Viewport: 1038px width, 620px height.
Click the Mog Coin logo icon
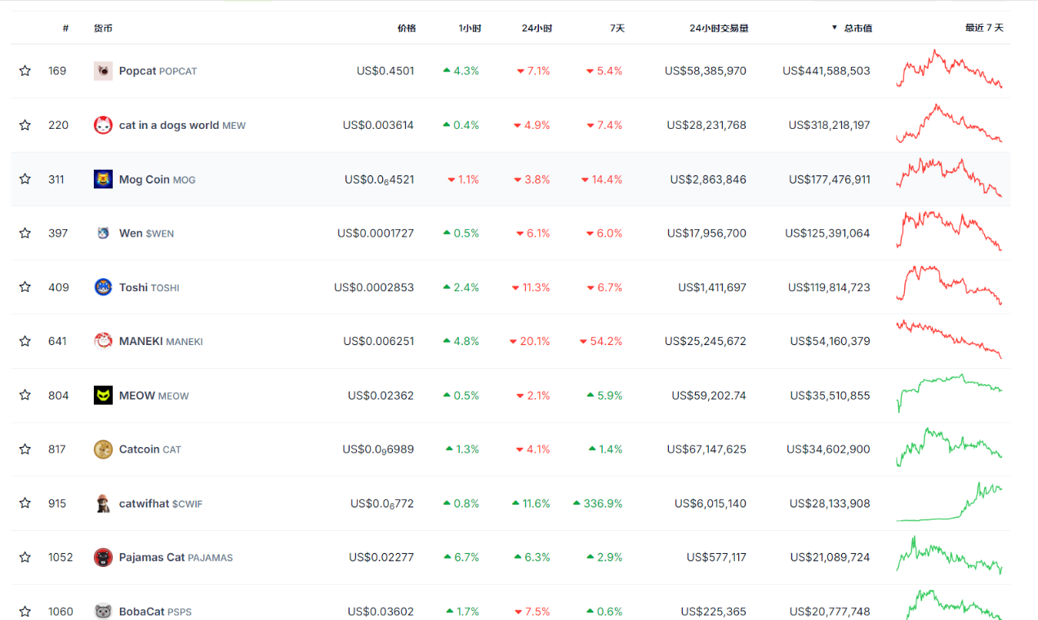[103, 179]
